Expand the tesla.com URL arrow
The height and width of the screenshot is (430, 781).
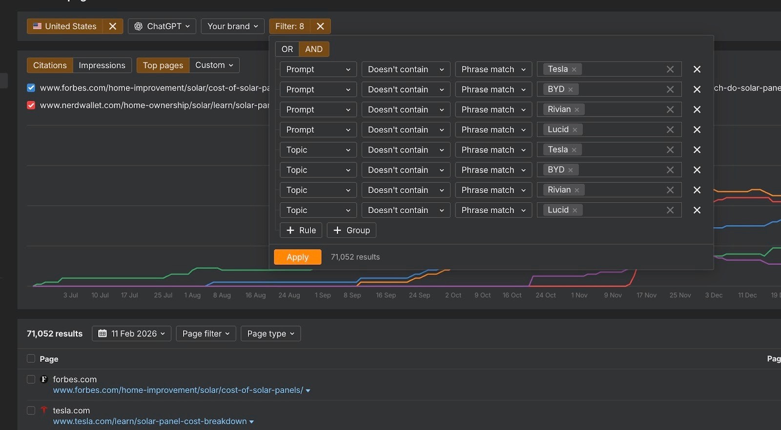point(251,422)
